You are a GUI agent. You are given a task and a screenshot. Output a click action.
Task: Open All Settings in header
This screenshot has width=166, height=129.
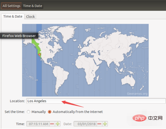coord(11,6)
